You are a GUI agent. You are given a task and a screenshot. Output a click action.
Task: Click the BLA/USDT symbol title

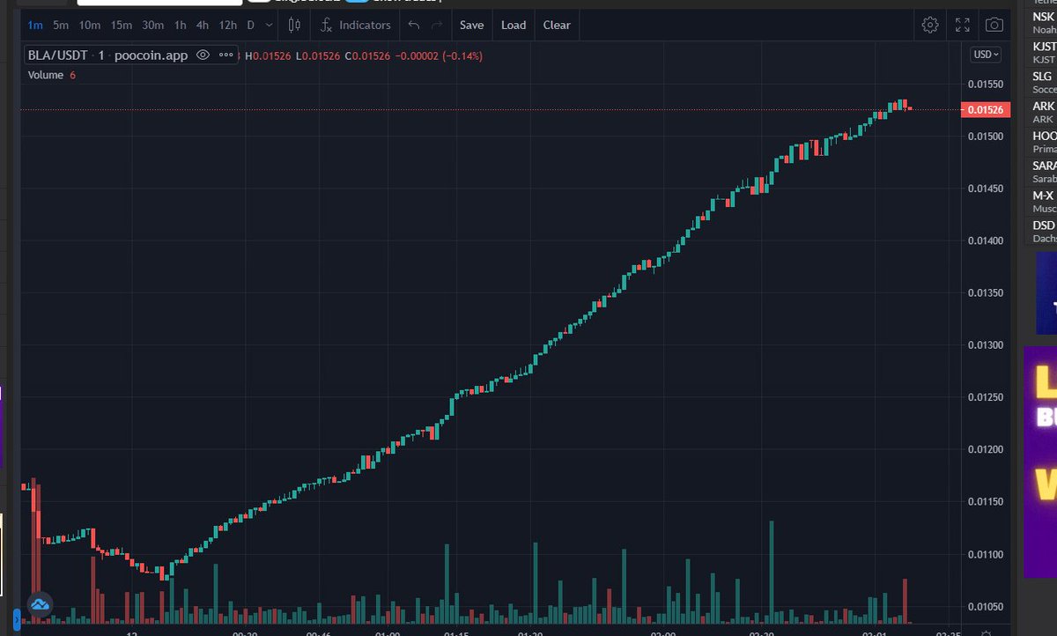(59, 55)
